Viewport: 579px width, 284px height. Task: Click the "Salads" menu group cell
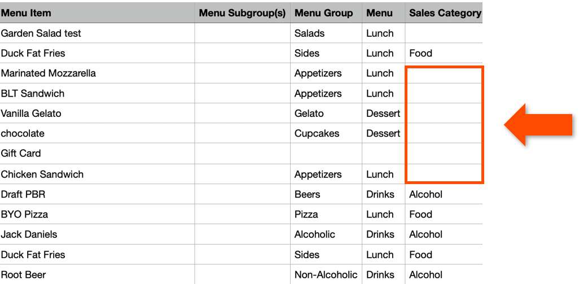[309, 33]
